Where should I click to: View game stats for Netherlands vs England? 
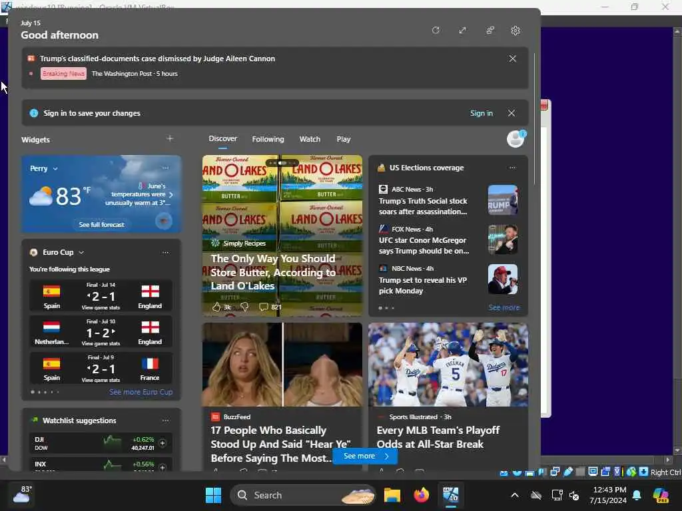101,344
